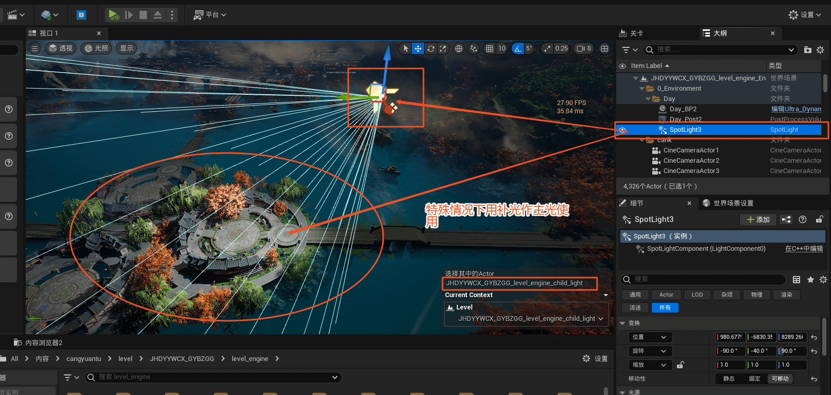Image resolution: width=831 pixels, height=395 pixels.
Task: Toggle grid snapping in viewport toolbar
Action: tap(489, 48)
